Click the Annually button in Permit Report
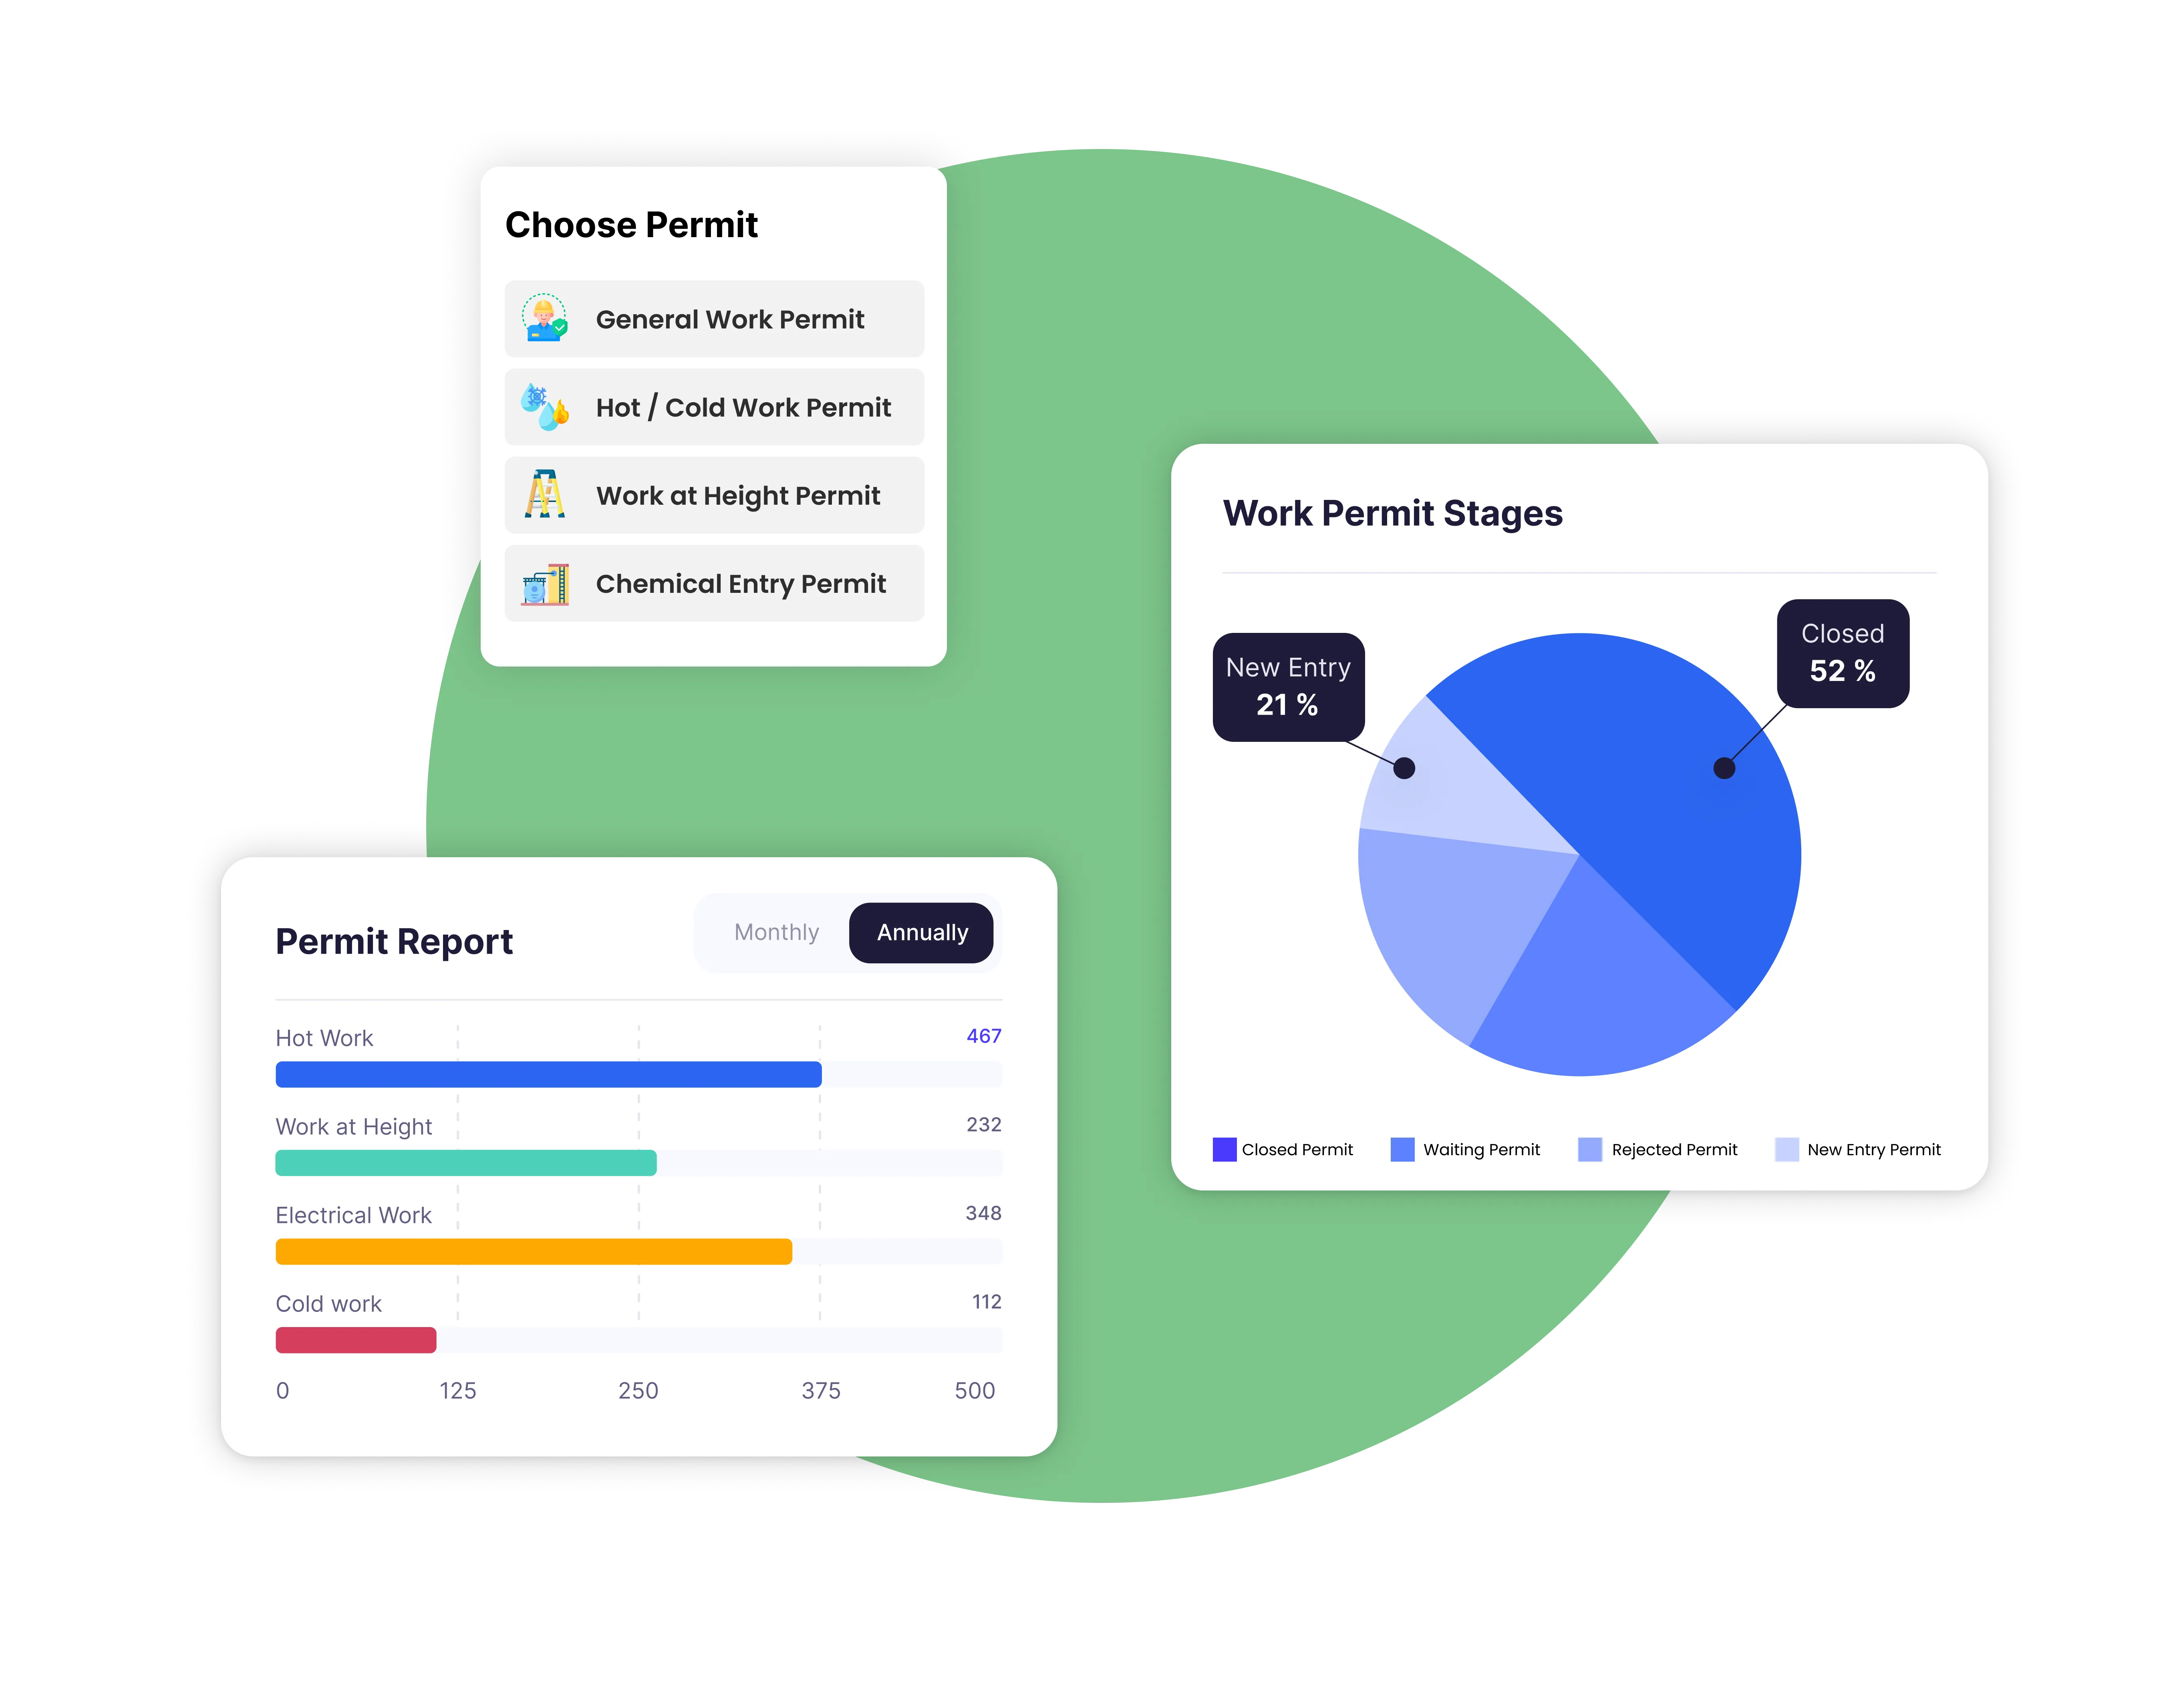 (x=920, y=932)
